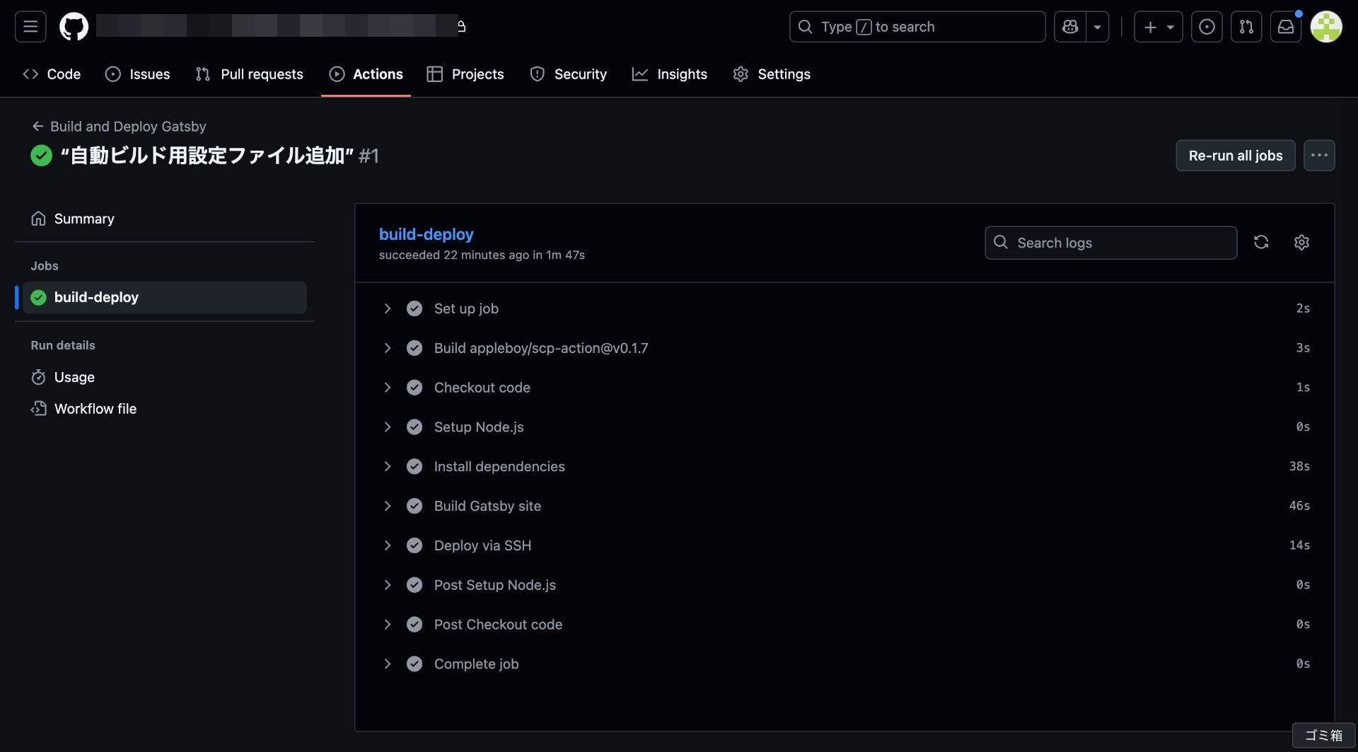
Task: Open the Create new plus menu
Action: pyautogui.click(x=1158, y=27)
